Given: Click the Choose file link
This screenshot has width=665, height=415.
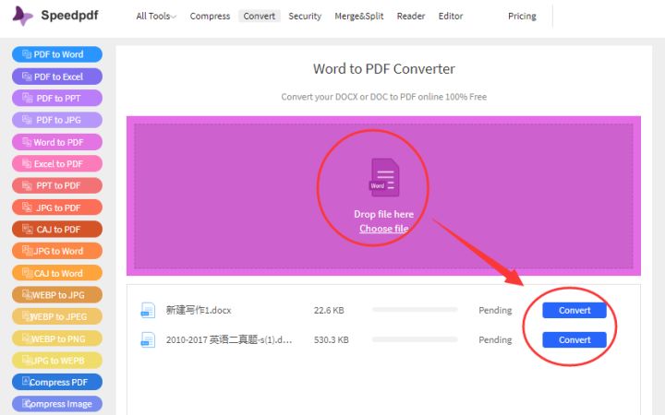Looking at the screenshot, I should click(x=384, y=229).
